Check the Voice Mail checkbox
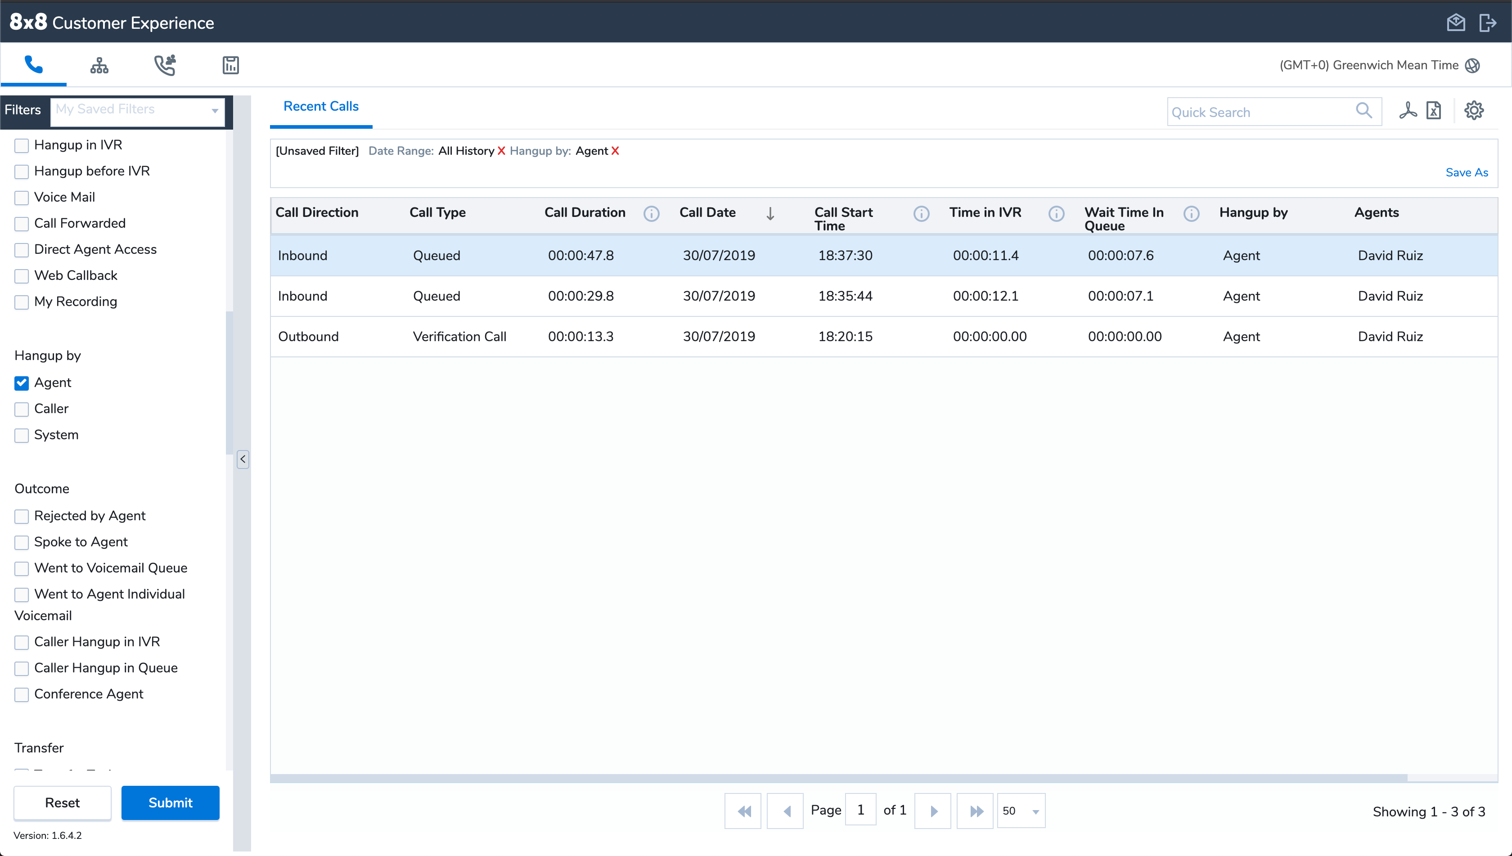 point(22,198)
